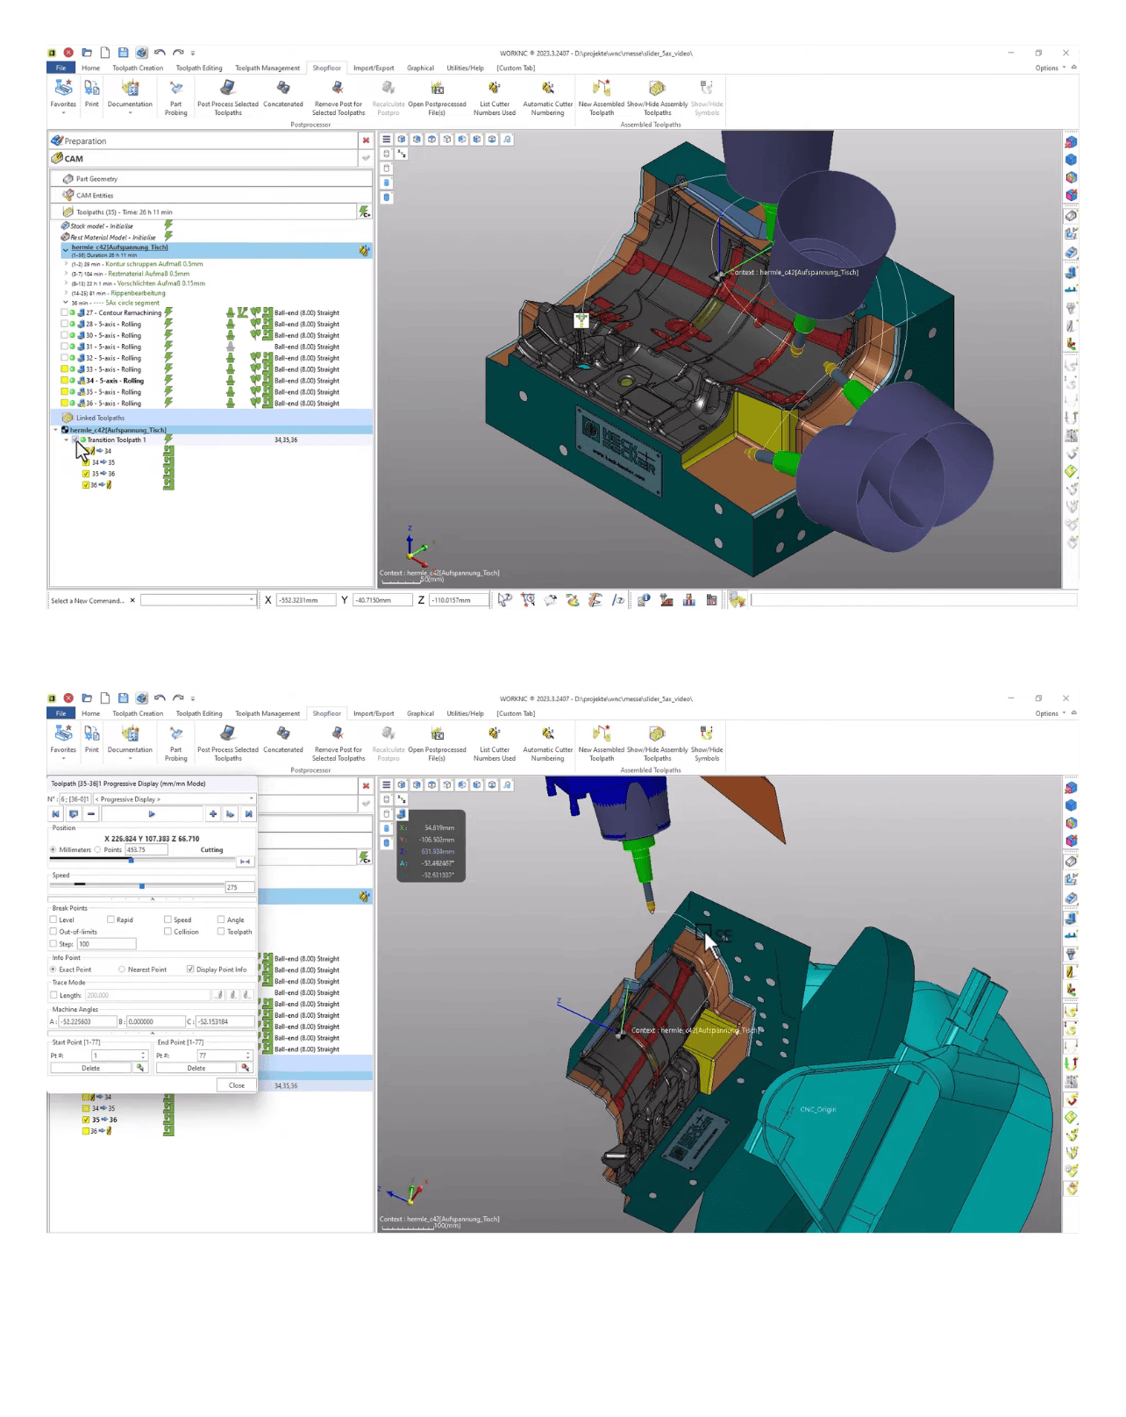Enable the Collision break point checkbox
The width and height of the screenshot is (1126, 1417).
tap(167, 932)
